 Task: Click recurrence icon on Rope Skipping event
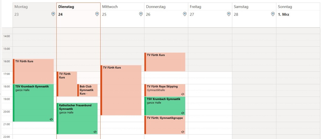[x=183, y=94]
